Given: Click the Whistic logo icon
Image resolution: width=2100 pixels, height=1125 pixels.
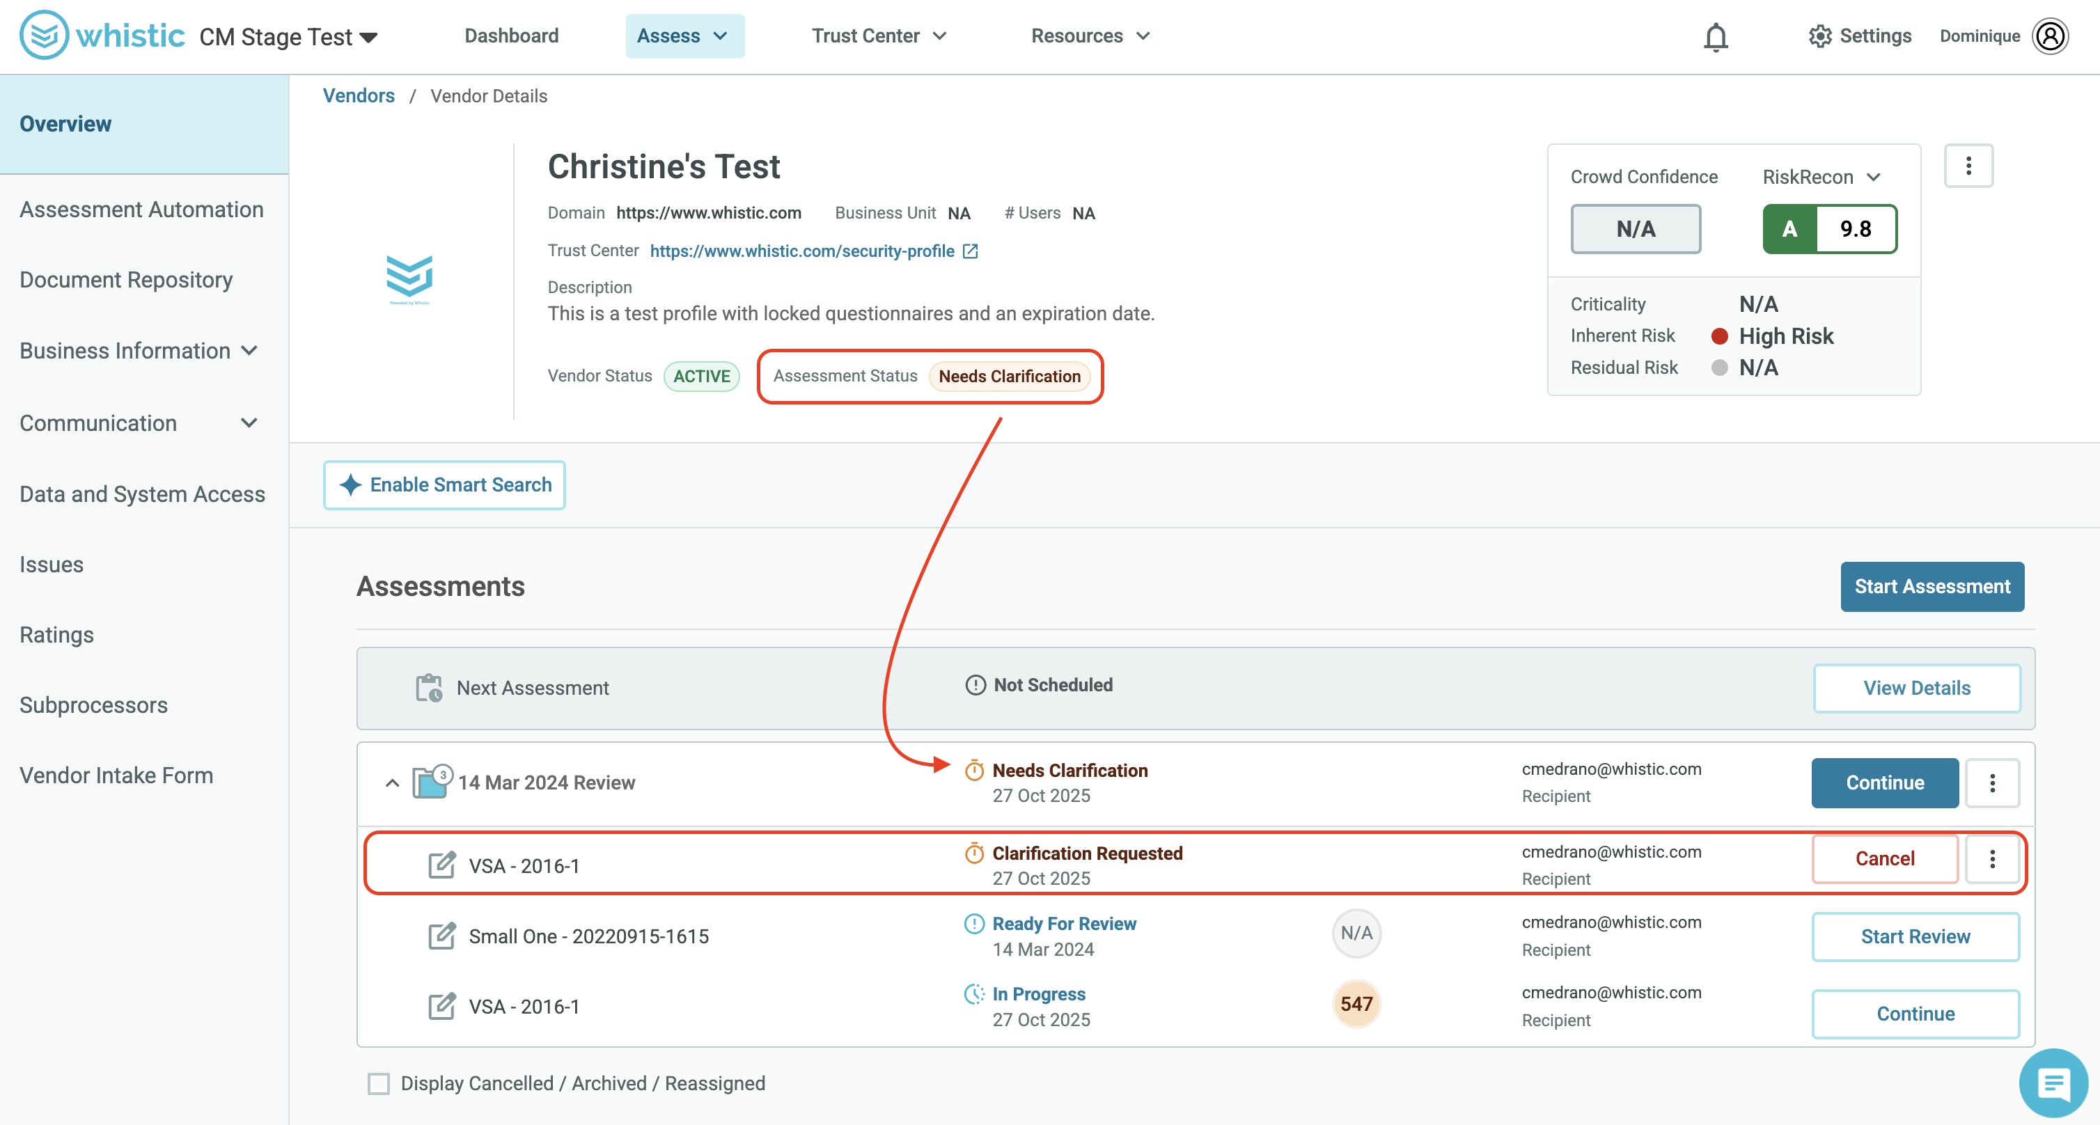Looking at the screenshot, I should [x=44, y=35].
